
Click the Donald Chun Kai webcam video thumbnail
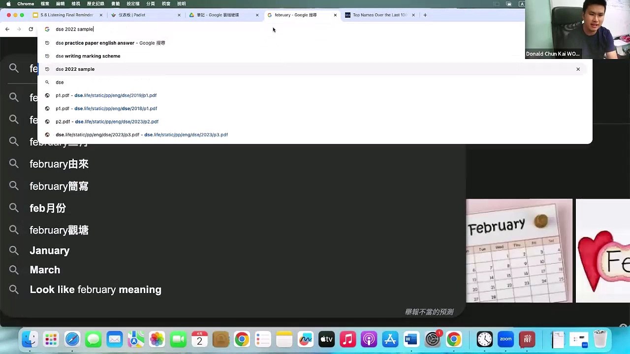pos(577,29)
